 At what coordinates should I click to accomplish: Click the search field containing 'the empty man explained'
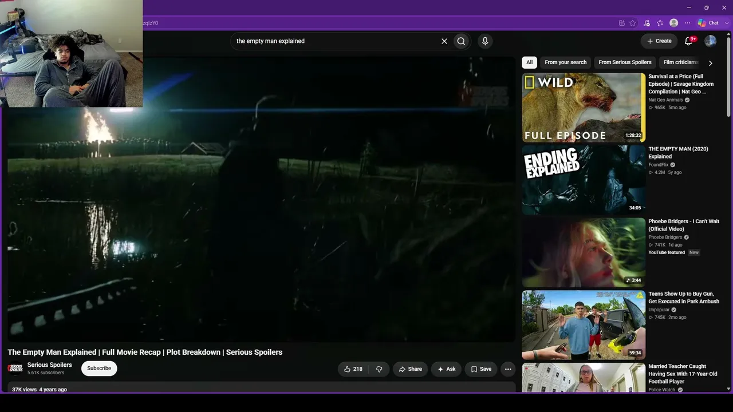tap(336, 41)
